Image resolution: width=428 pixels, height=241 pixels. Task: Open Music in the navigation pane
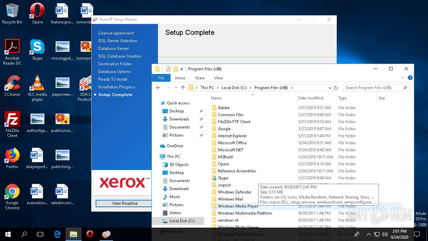175,197
